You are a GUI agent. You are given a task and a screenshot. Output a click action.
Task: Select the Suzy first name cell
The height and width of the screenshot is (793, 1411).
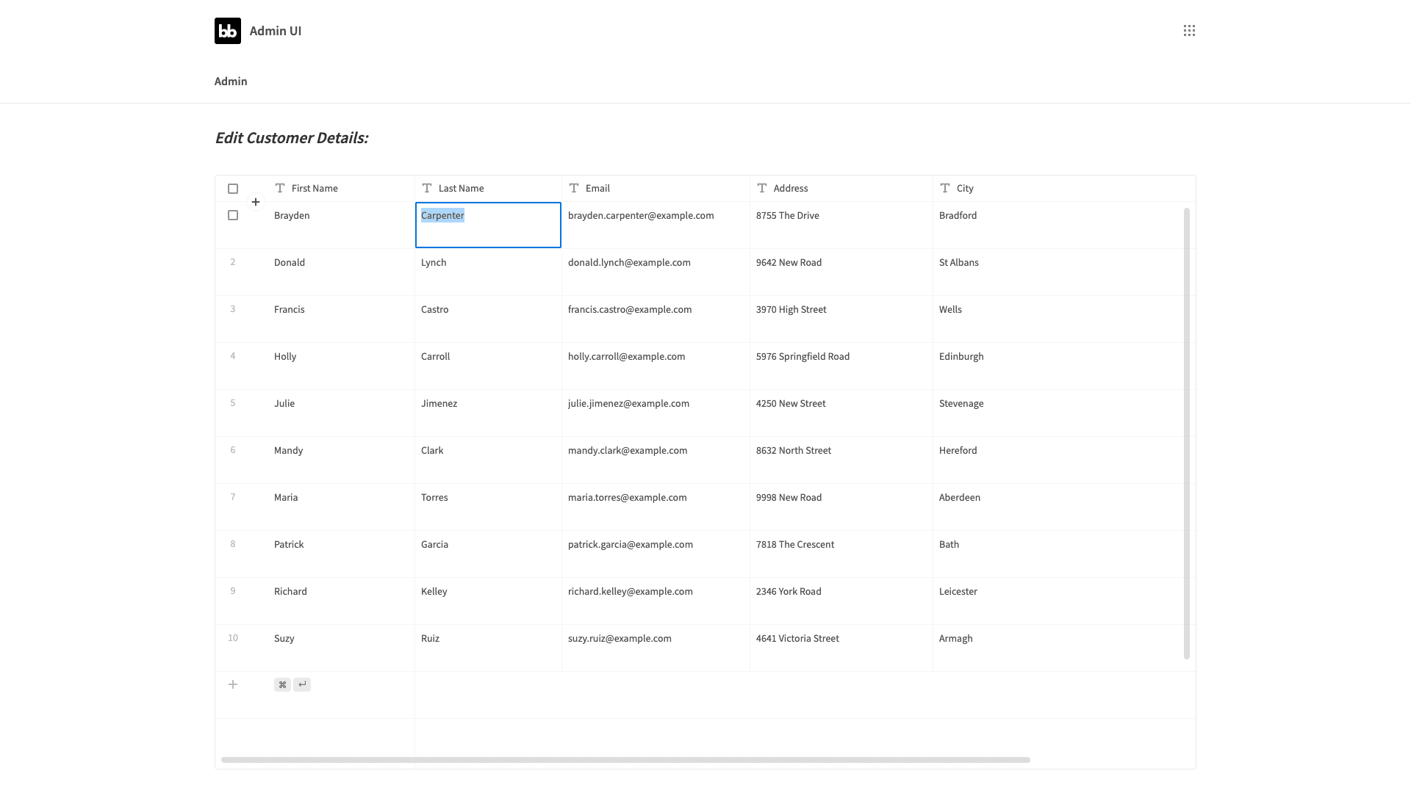coord(342,648)
